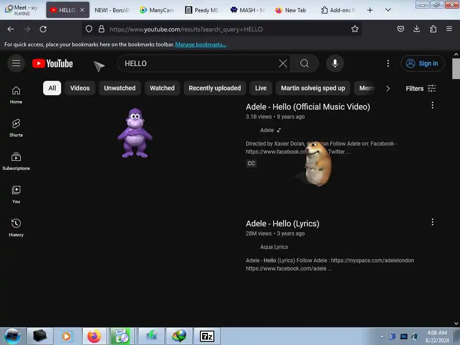The width and height of the screenshot is (460, 345).
Task: Select the Live filter chip
Action: tap(261, 88)
